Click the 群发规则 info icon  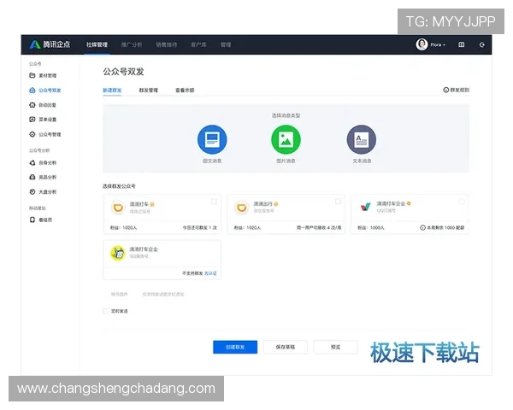(446, 90)
